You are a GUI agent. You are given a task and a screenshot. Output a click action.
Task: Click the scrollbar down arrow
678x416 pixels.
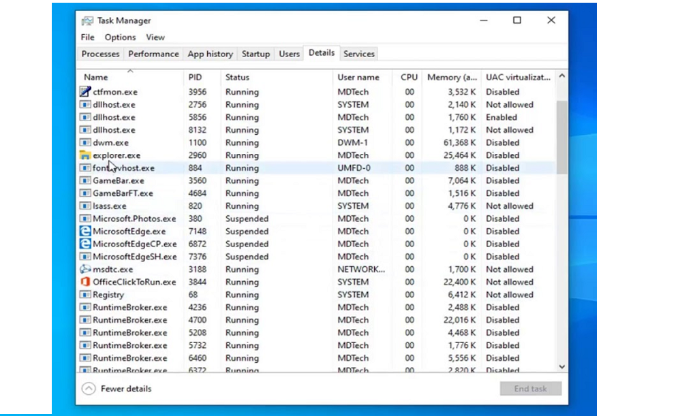[561, 367]
